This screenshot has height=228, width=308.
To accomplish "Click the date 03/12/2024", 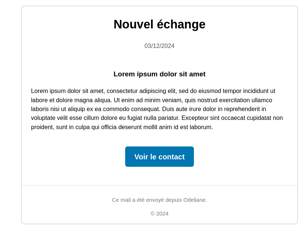I will pyautogui.click(x=160, y=46).
